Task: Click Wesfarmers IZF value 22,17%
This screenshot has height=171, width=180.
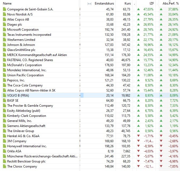Action: (148, 39)
